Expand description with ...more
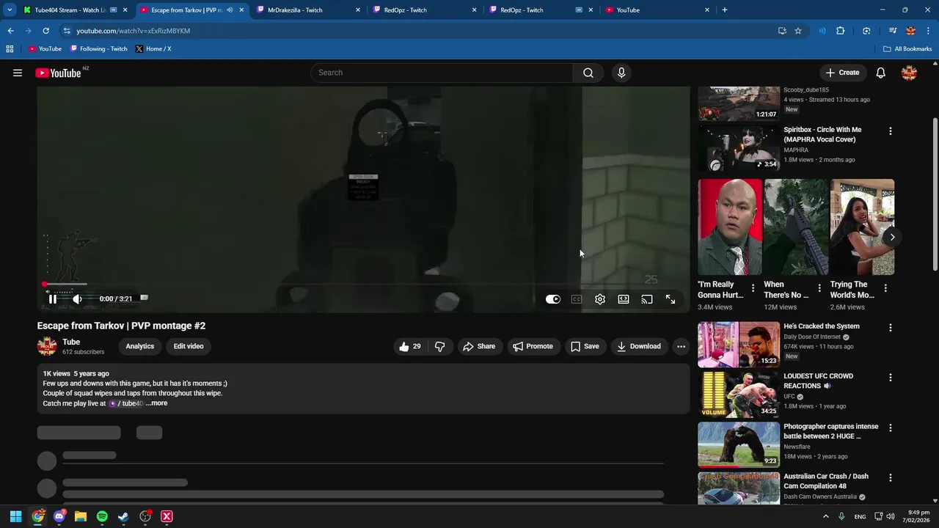This screenshot has width=939, height=528. tap(157, 403)
